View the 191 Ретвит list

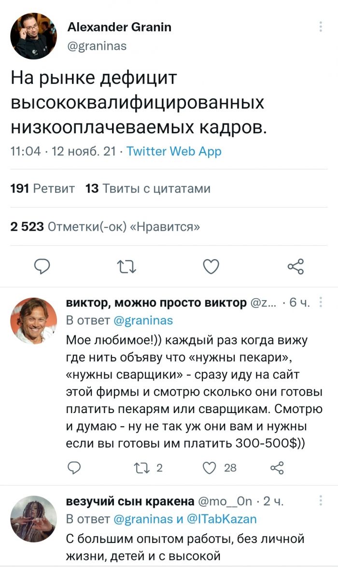point(42,188)
